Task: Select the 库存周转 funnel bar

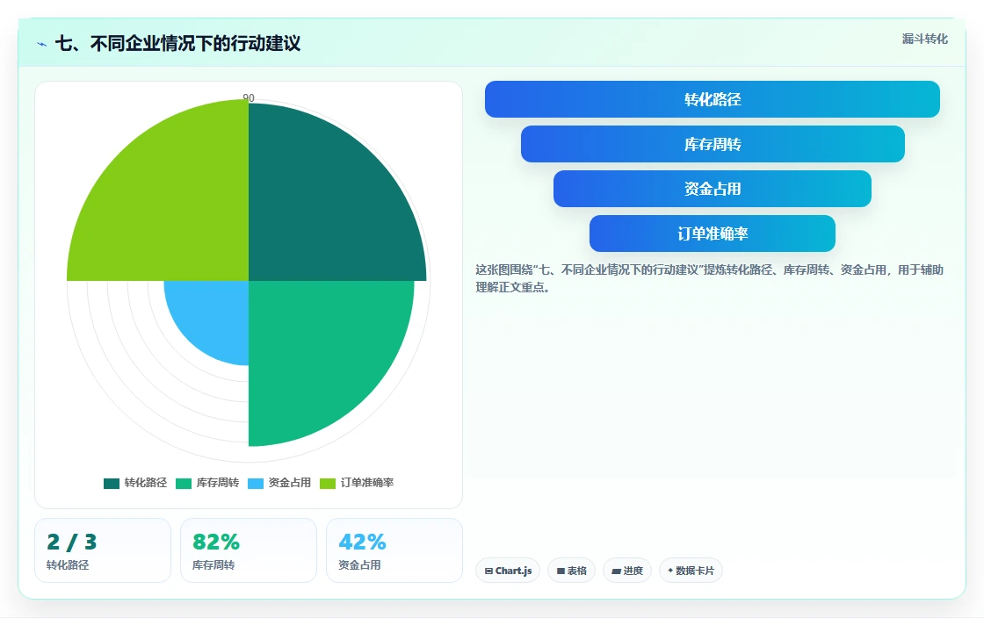Action: (x=713, y=144)
